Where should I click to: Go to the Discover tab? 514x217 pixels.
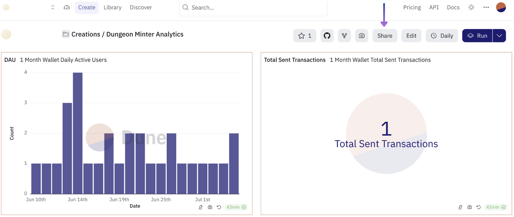click(x=141, y=7)
